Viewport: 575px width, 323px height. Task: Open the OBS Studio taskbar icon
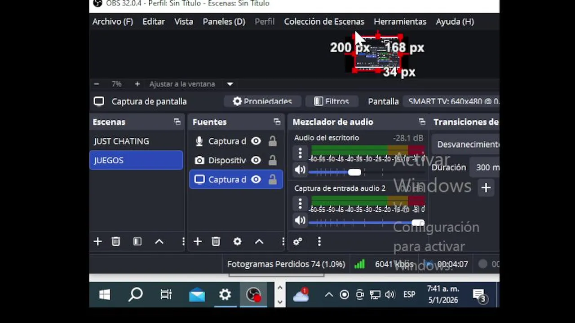(x=253, y=295)
